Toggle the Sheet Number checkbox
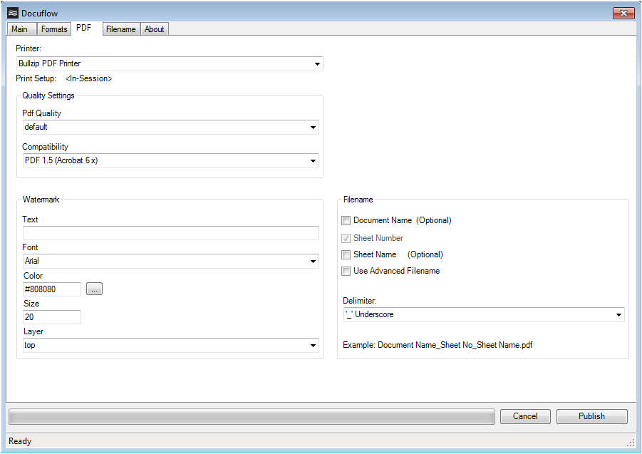 tap(346, 237)
